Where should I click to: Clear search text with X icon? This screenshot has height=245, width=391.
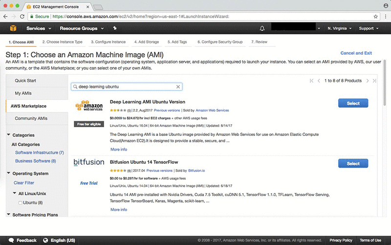point(178,87)
